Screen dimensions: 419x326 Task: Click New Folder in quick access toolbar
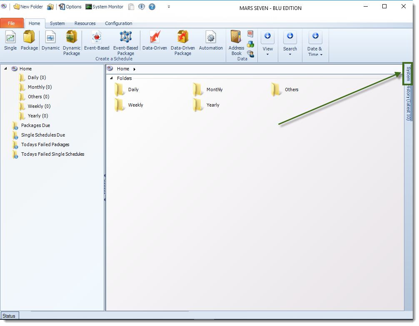tap(28, 7)
